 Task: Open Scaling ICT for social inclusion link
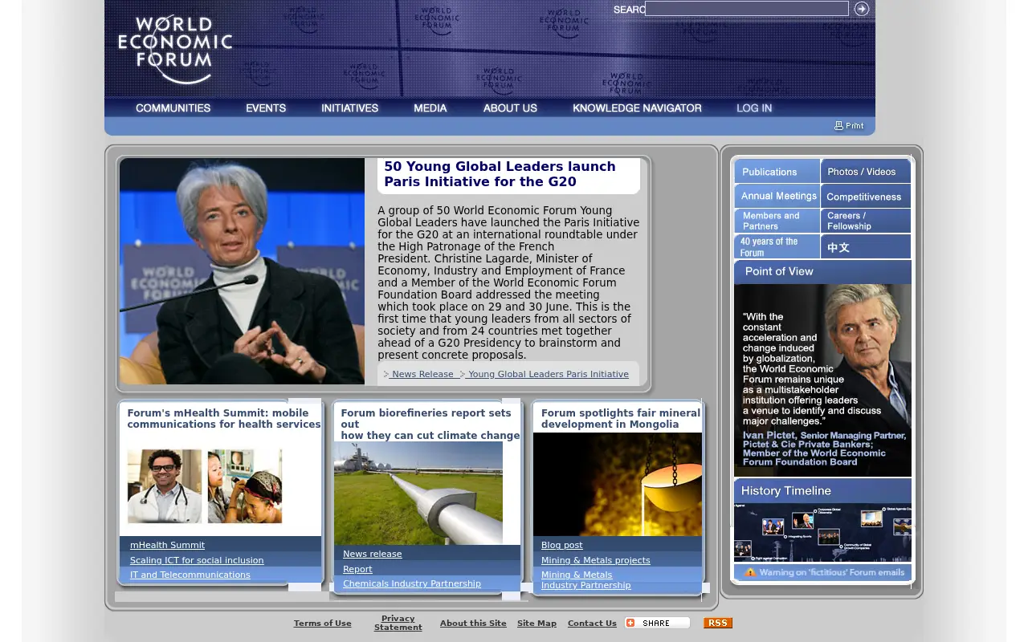(197, 560)
